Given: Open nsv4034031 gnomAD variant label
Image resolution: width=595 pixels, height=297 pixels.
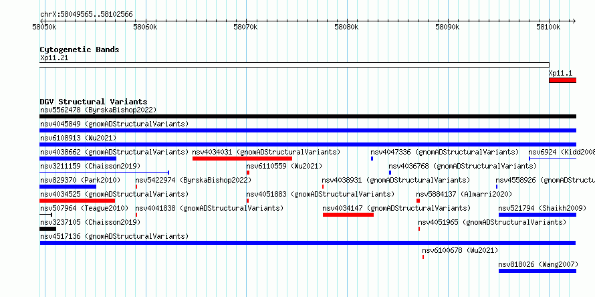Looking at the screenshot, I should click(x=266, y=153).
